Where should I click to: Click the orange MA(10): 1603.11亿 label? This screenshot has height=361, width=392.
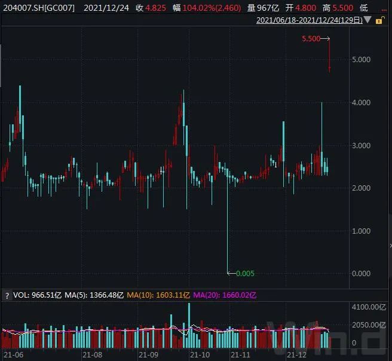[x=158, y=295]
